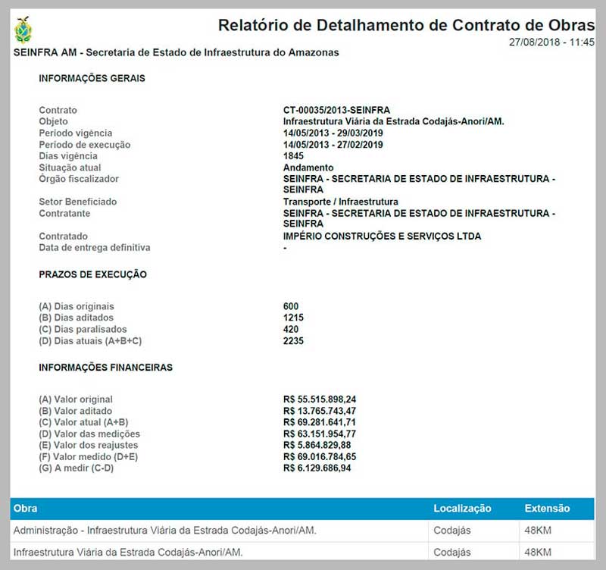606x570 pixels.
Task: Click Codajás location in the Administração row
Action: [452, 531]
